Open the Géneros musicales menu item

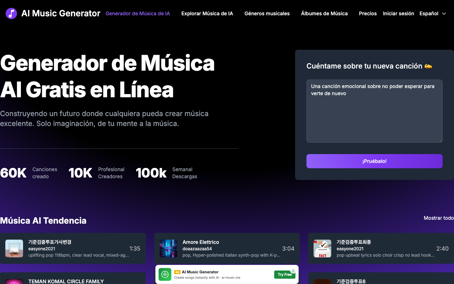tap(267, 13)
